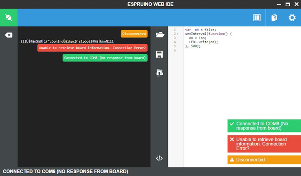The height and width of the screenshot is (176, 301).
Task: Open settings with the gear icon
Action: [x=292, y=18]
